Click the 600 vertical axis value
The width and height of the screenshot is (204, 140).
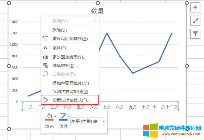click(15, 67)
